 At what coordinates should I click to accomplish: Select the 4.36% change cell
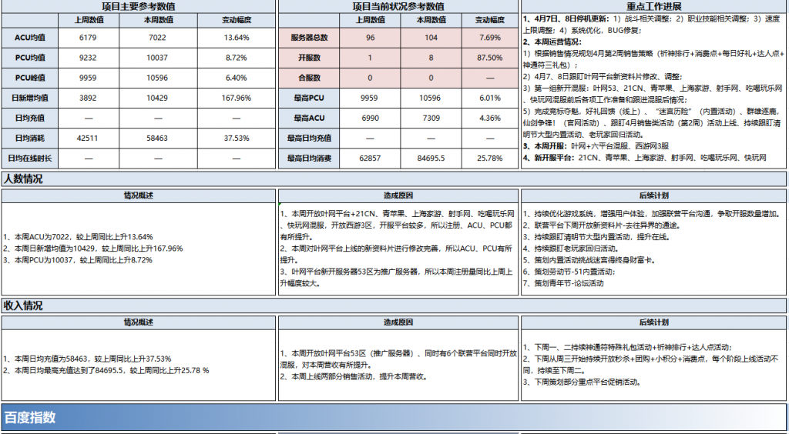coord(489,118)
